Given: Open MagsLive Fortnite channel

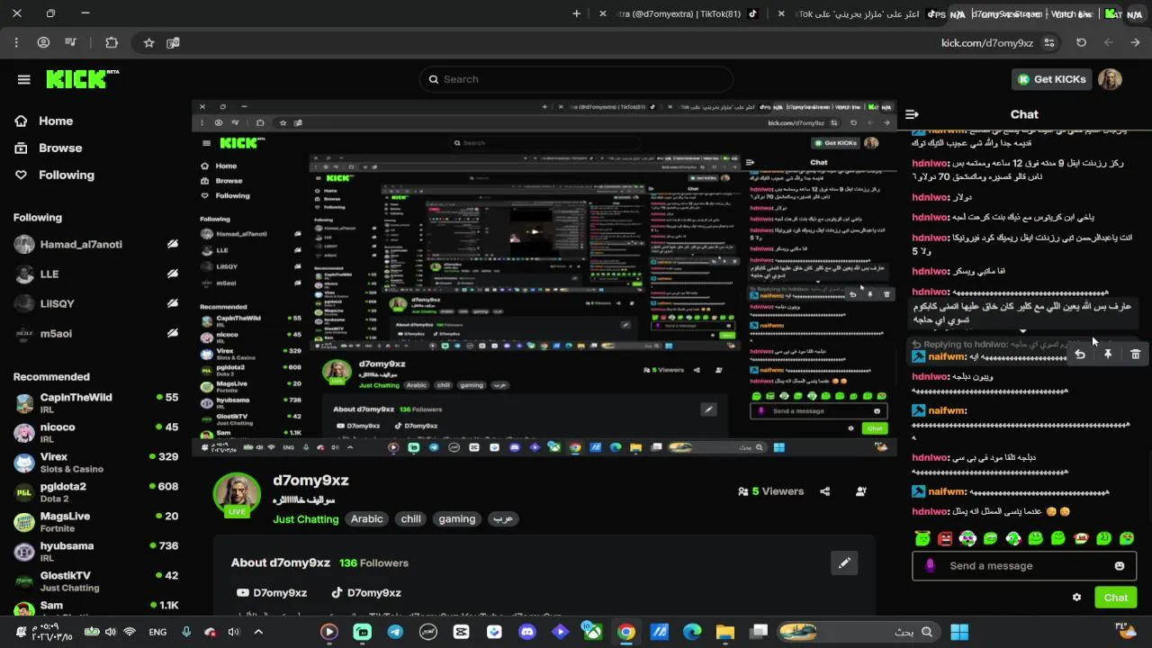Looking at the screenshot, I should coord(96,522).
